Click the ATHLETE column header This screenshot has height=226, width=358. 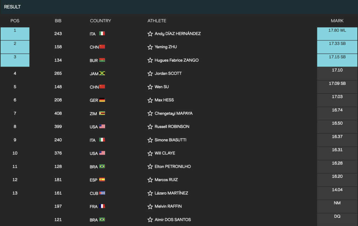click(157, 21)
